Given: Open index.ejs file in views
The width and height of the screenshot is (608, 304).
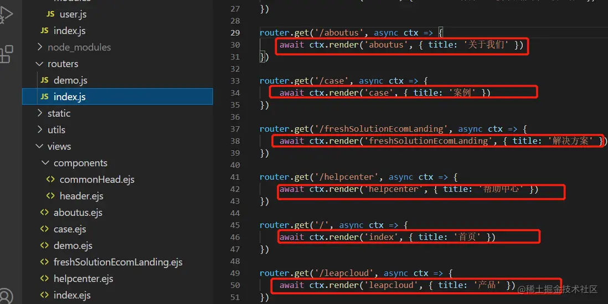Looking at the screenshot, I should click(72, 296).
